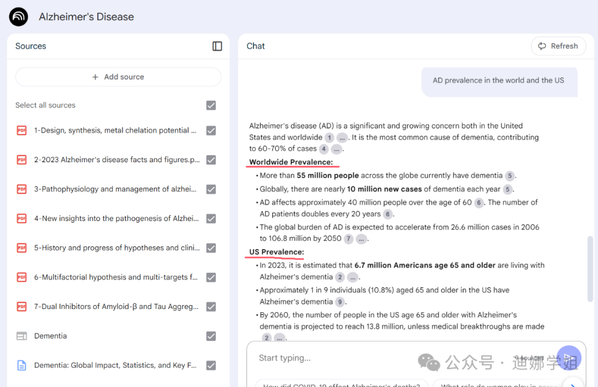
Task: Expand ellipsis after citation 2 in 6.7 million bullet
Action: [x=353, y=277]
